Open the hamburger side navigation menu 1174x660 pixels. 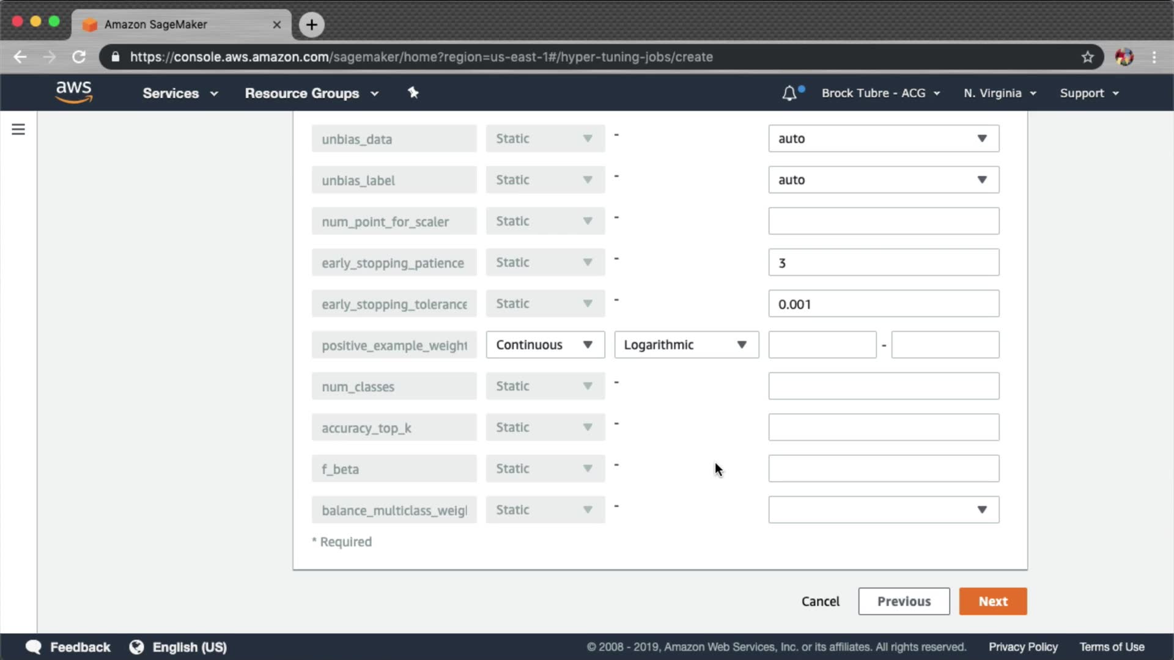pyautogui.click(x=18, y=130)
